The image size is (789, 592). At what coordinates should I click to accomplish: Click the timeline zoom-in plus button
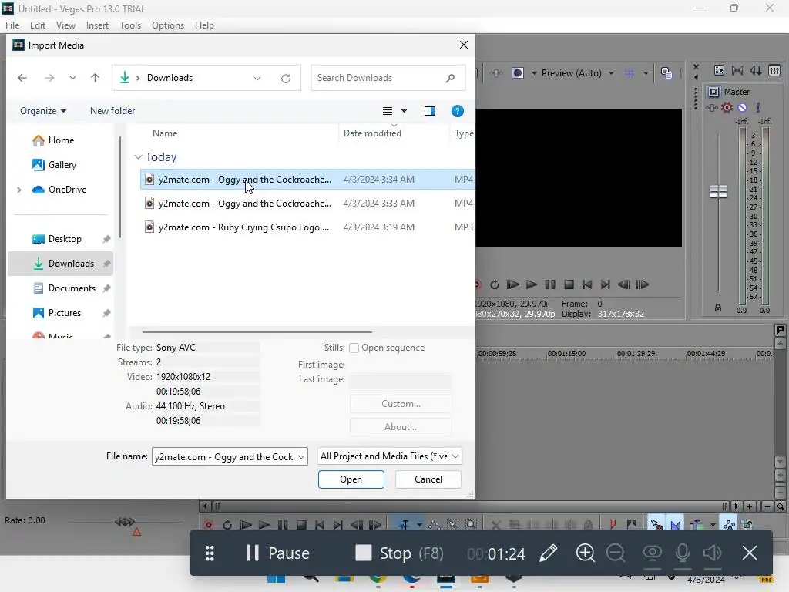tap(750, 506)
